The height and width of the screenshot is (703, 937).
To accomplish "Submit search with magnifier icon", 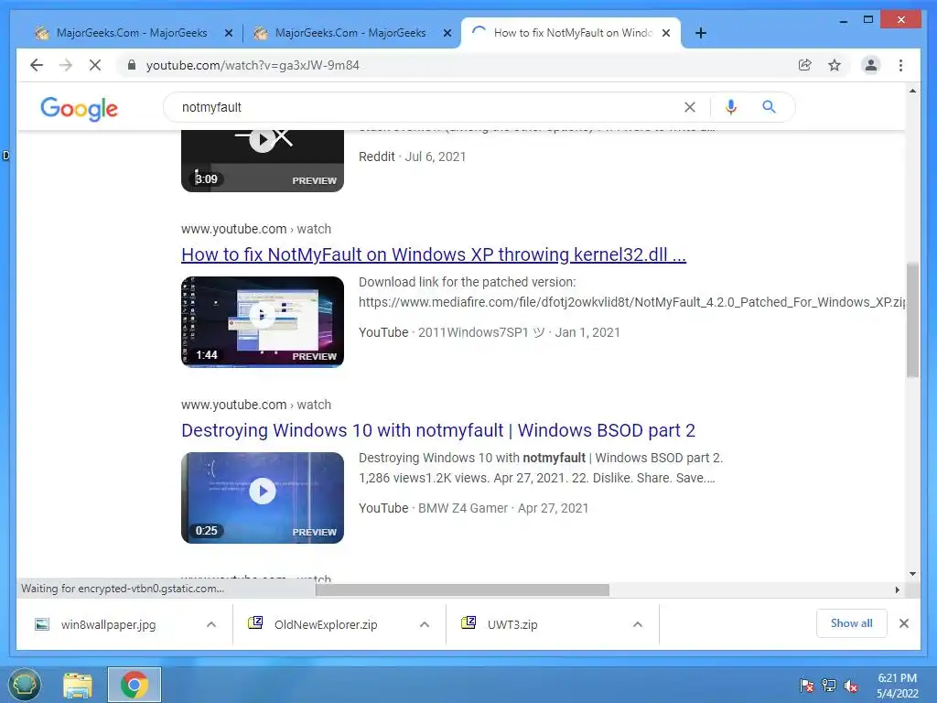I will [769, 107].
